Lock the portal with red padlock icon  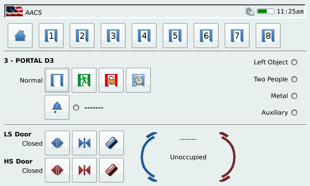[x=111, y=80]
